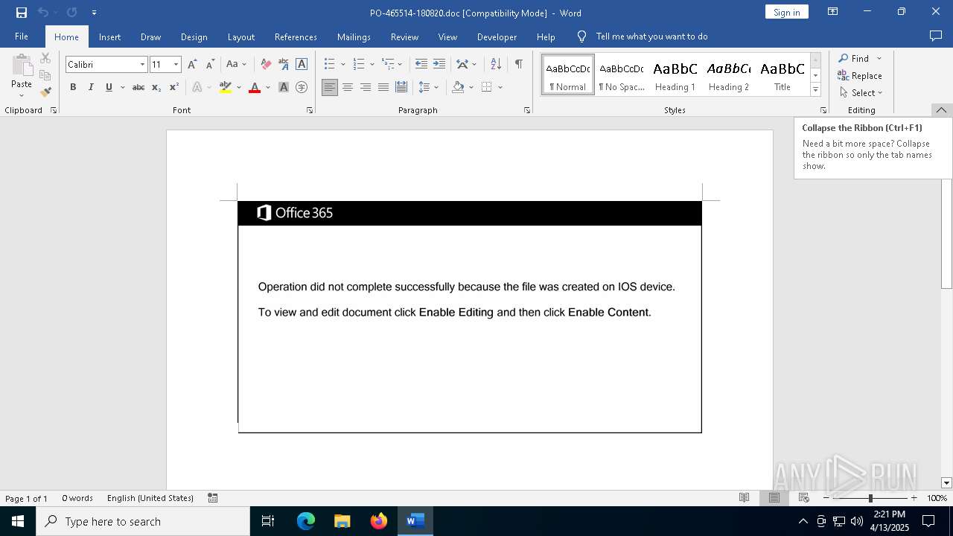Open Microsoft Edge from the taskbar
The image size is (953, 536).
[x=306, y=521]
